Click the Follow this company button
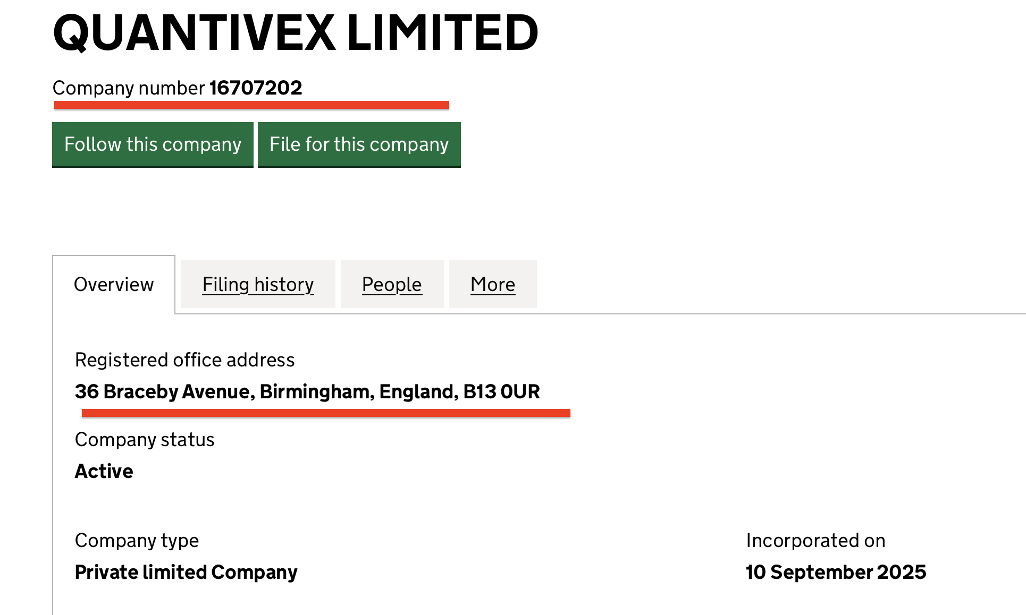Viewport: 1026px width, 615px height. coord(153,144)
